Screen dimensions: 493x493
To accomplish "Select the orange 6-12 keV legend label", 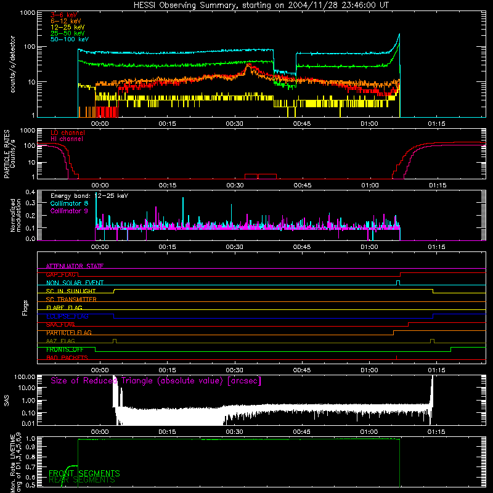I will point(66,21).
